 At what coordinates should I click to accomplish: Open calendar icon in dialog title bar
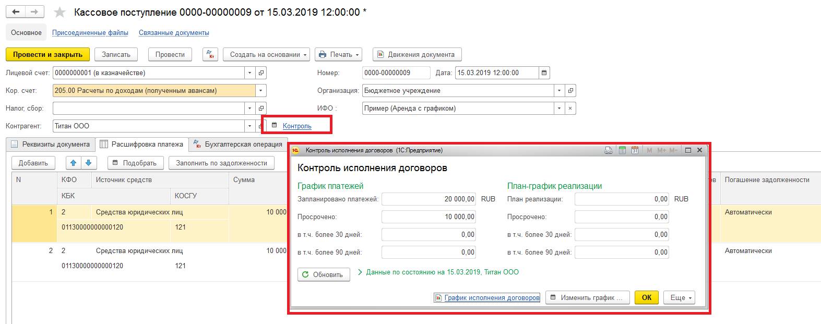(635, 150)
